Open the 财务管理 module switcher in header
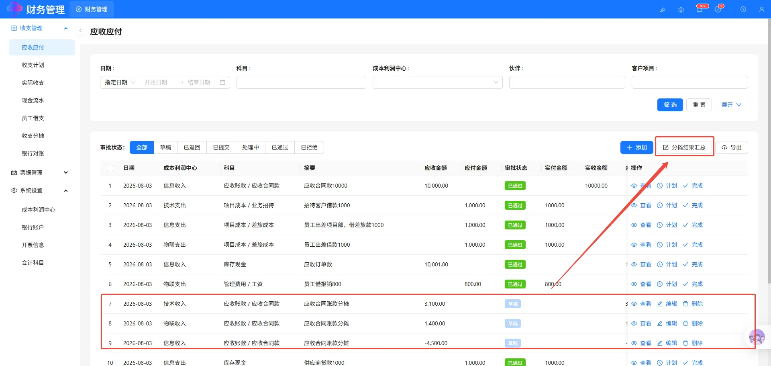771x366 pixels. point(92,9)
